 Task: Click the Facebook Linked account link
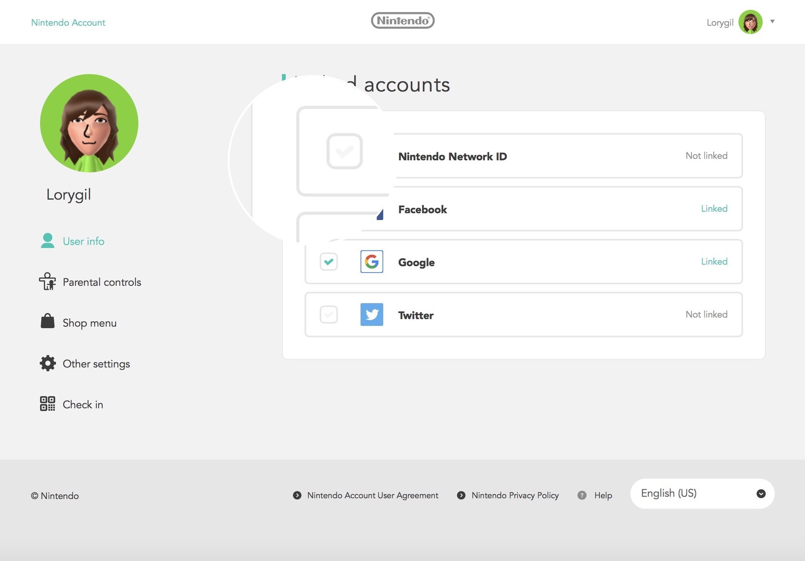[714, 209]
